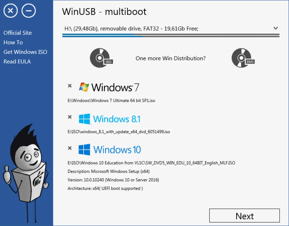Click the DVD disc icon to add distribution
This screenshot has width=289, height=226.
point(243,58)
